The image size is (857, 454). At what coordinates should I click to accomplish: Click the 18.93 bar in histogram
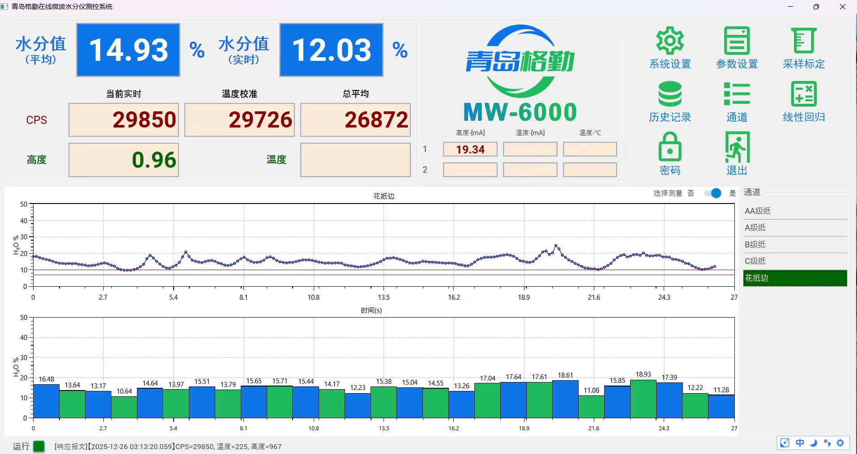click(643, 399)
